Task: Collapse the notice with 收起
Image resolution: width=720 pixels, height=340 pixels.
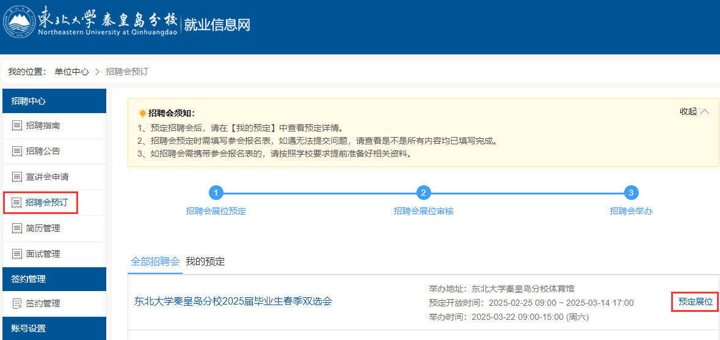Action: (688, 111)
